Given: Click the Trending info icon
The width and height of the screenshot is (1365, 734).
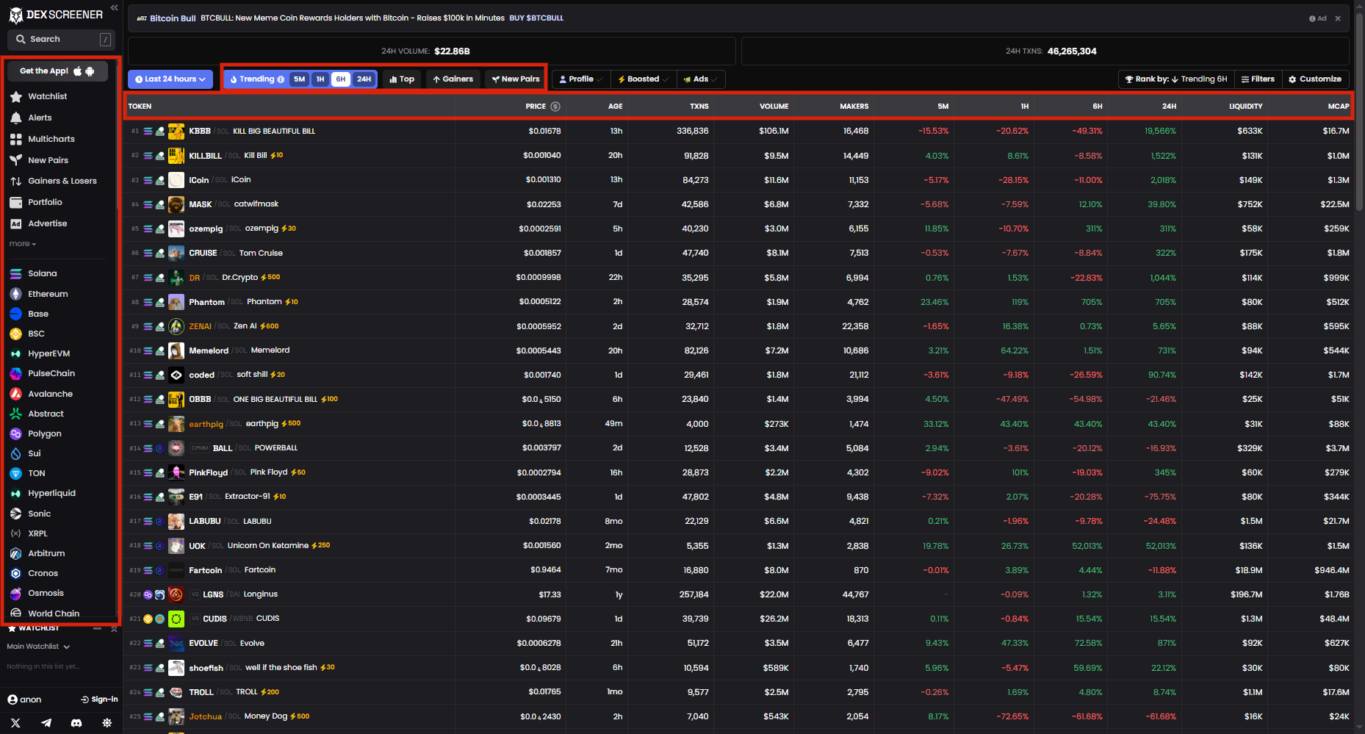Looking at the screenshot, I should pos(281,79).
